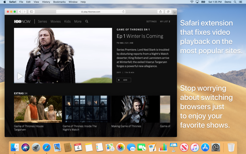Screen dimensions: 246x154
Task: Open Messages in the Dock
Action: (131, 147)
